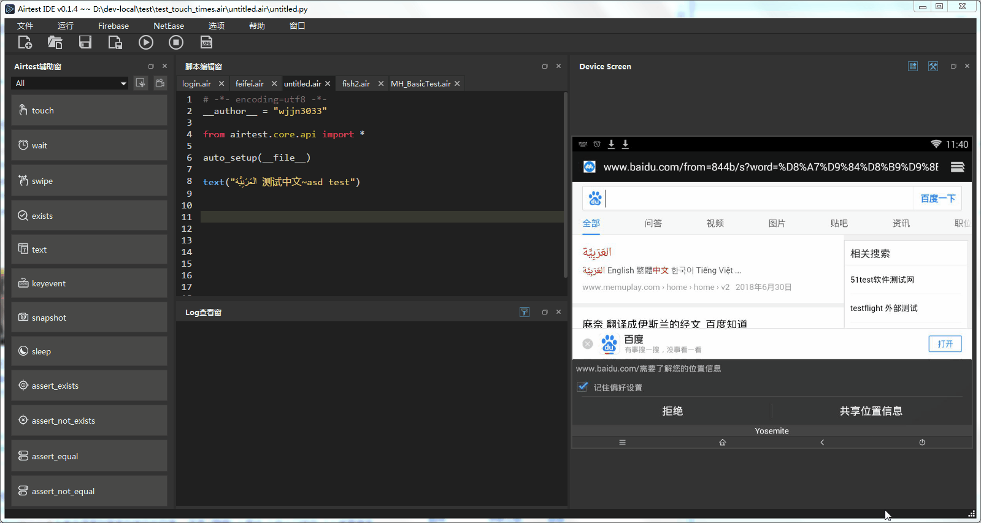Open script folder icon in toolbar
The width and height of the screenshot is (981, 523).
(x=55, y=42)
